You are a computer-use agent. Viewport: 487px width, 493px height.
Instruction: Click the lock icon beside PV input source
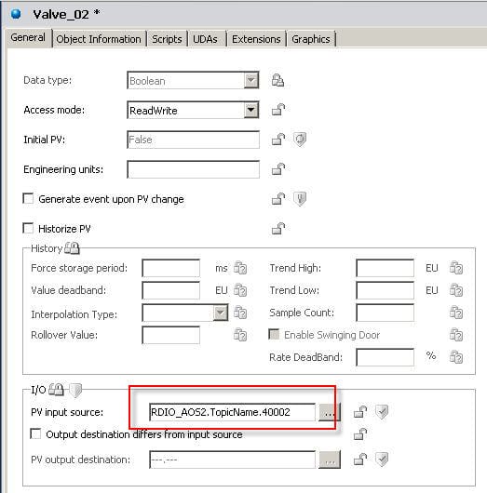[360, 412]
